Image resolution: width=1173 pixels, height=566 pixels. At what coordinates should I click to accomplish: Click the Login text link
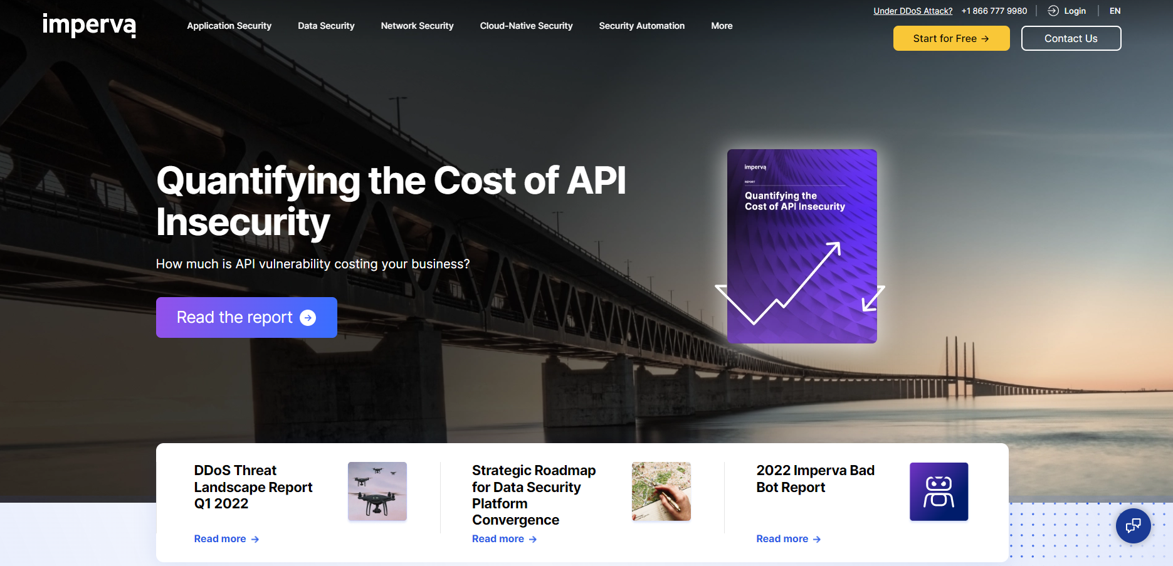pyautogui.click(x=1075, y=11)
